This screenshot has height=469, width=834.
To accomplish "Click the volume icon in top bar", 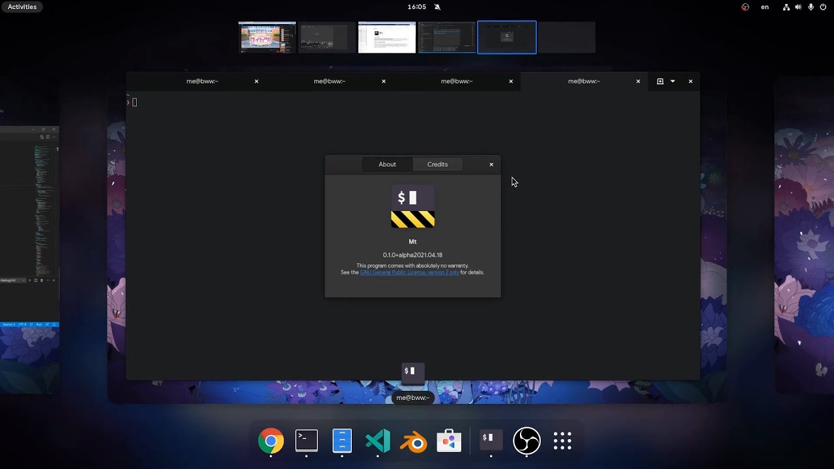I will (x=799, y=7).
